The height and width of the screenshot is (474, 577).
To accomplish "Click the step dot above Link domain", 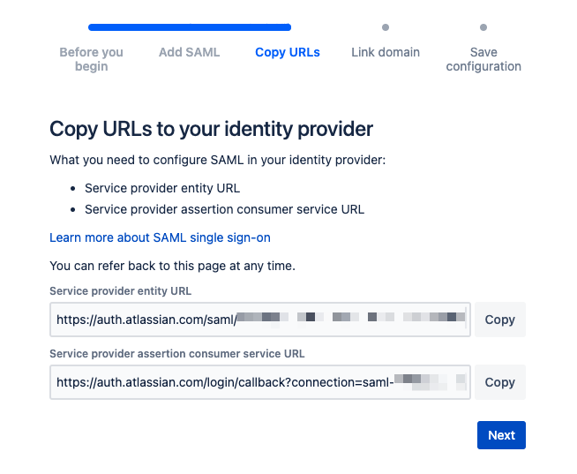I will pyautogui.click(x=386, y=27).
